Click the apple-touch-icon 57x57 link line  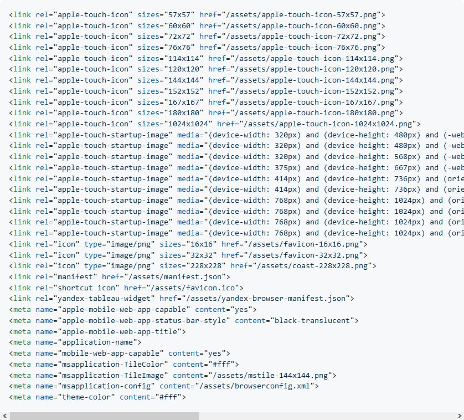pos(197,15)
